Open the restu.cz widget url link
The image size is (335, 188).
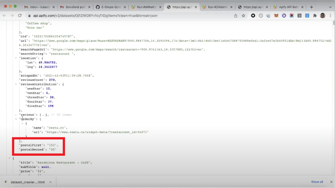pos(97,132)
